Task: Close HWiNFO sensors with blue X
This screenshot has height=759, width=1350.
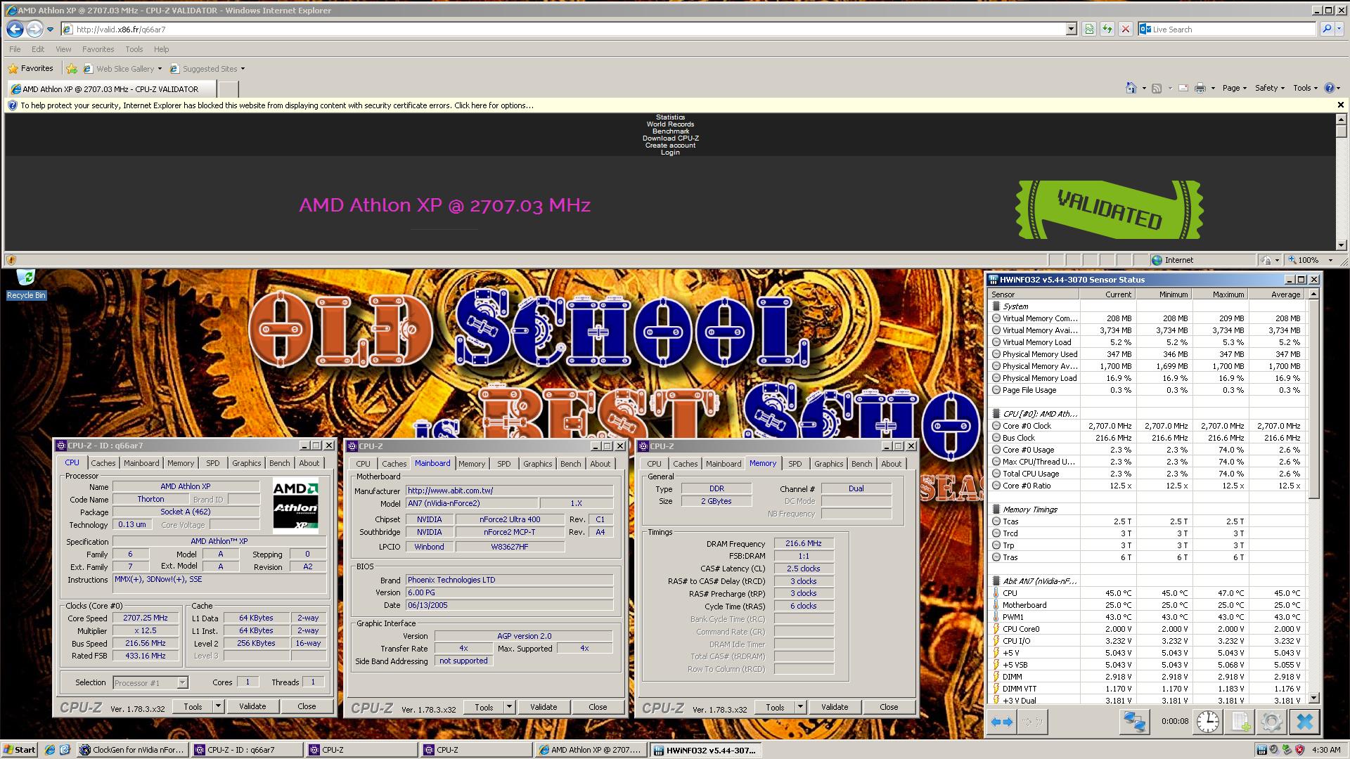Action: click(x=1305, y=722)
